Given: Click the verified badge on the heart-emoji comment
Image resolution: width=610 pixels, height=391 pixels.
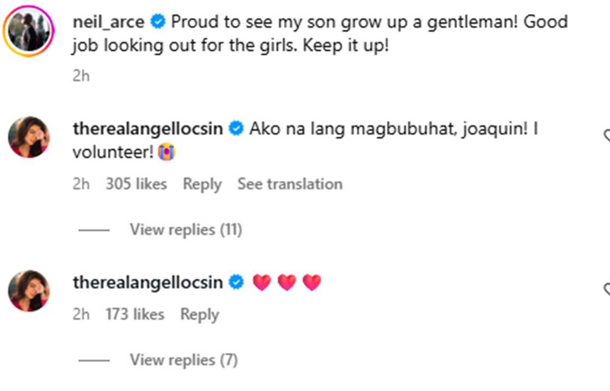Looking at the screenshot, I should 236,282.
